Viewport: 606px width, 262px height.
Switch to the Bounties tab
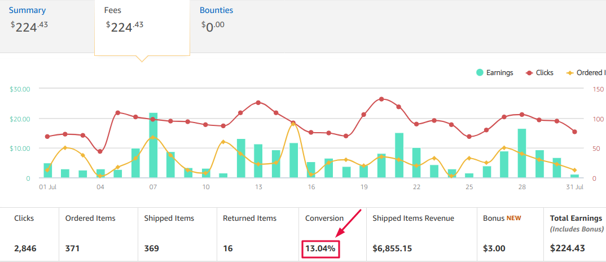pyautogui.click(x=216, y=11)
